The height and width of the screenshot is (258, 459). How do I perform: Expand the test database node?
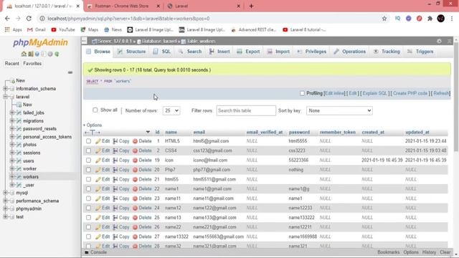coord(5,216)
